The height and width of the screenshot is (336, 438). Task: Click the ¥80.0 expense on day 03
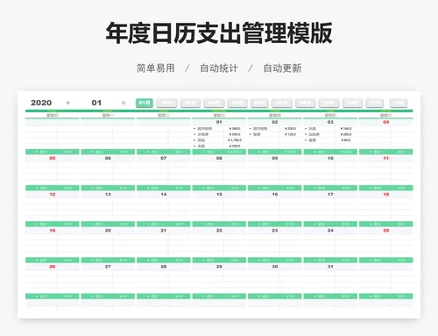point(346,140)
